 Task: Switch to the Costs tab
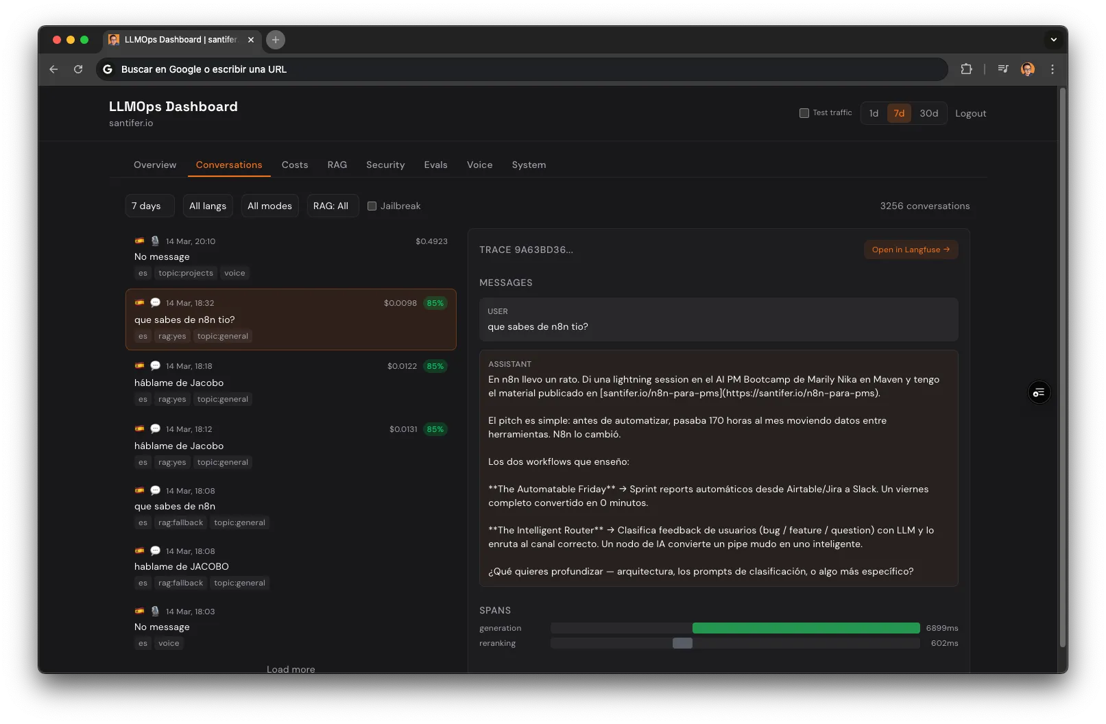(294, 165)
